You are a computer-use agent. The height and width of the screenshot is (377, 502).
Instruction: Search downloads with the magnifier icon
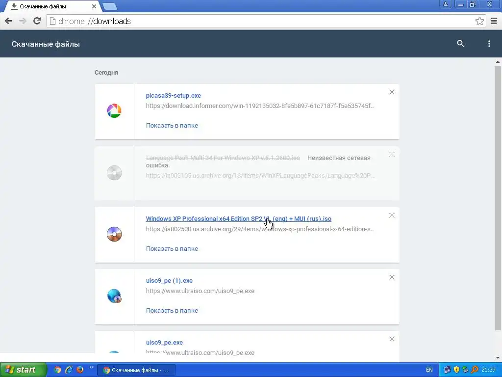tap(460, 44)
